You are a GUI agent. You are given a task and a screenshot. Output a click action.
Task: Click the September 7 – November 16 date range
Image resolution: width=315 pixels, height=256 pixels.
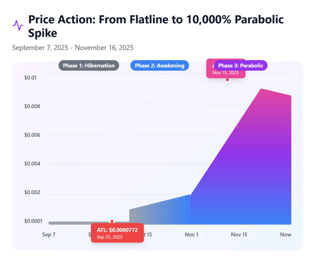73,48
